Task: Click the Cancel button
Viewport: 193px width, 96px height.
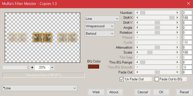Action: [143, 92]
